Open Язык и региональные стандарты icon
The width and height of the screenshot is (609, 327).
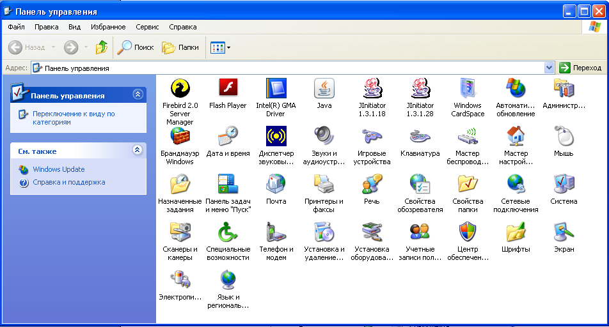[228, 280]
